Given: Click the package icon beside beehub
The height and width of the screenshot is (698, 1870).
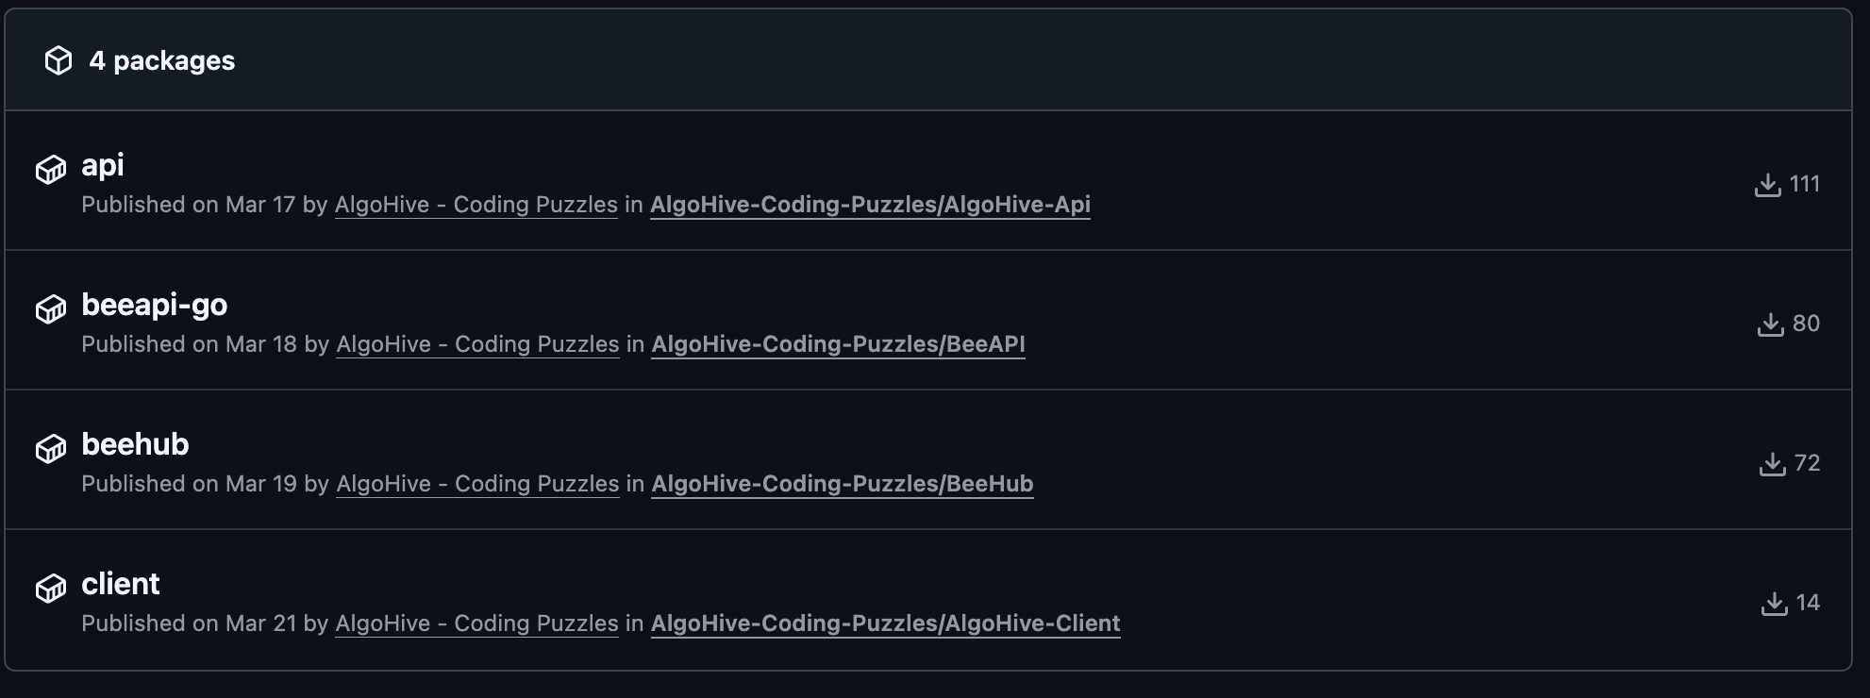Looking at the screenshot, I should [x=51, y=449].
